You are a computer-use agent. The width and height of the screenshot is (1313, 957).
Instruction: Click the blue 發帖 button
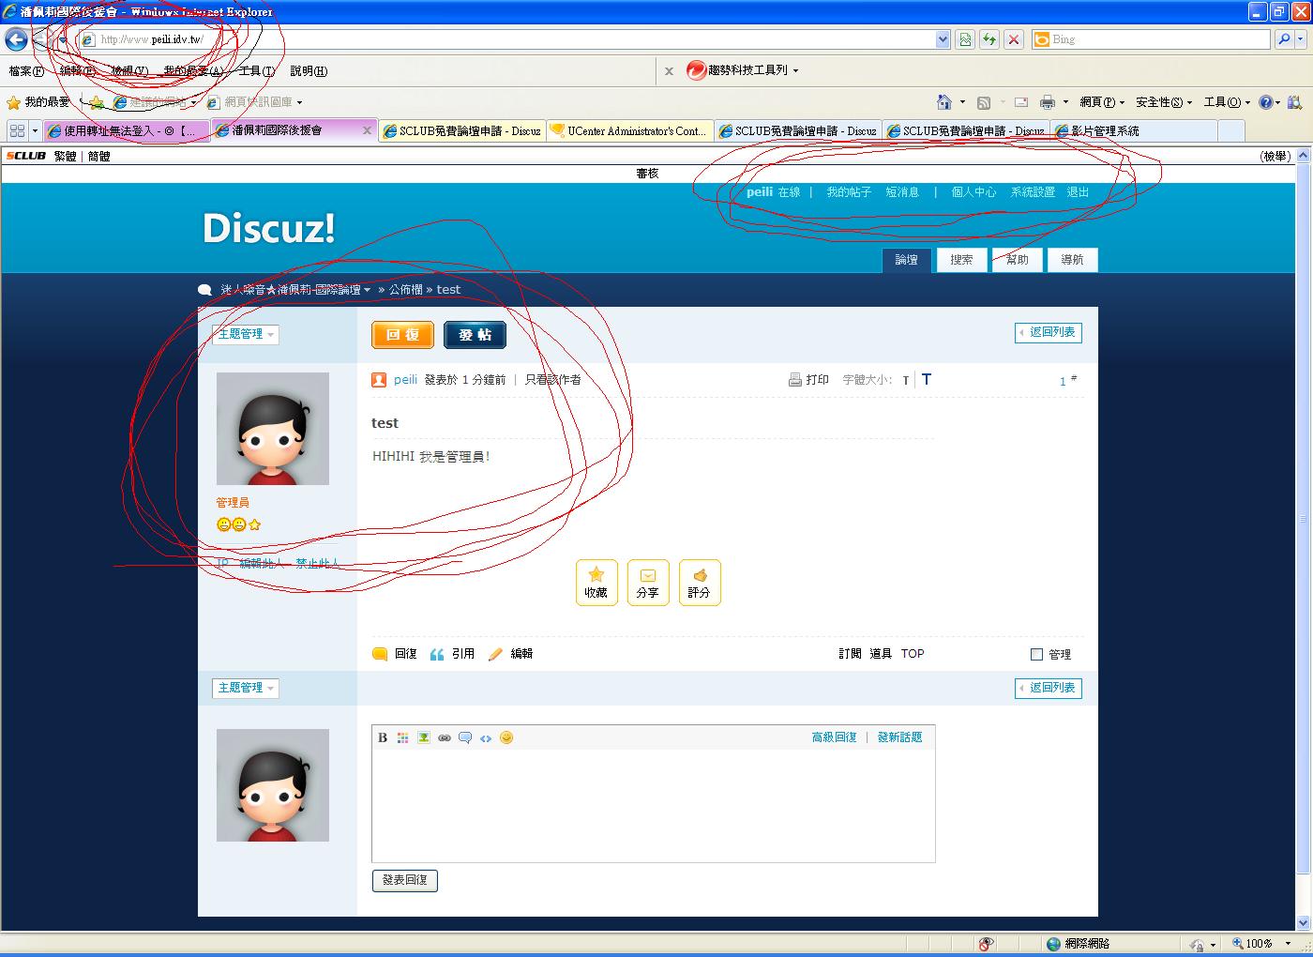475,335
